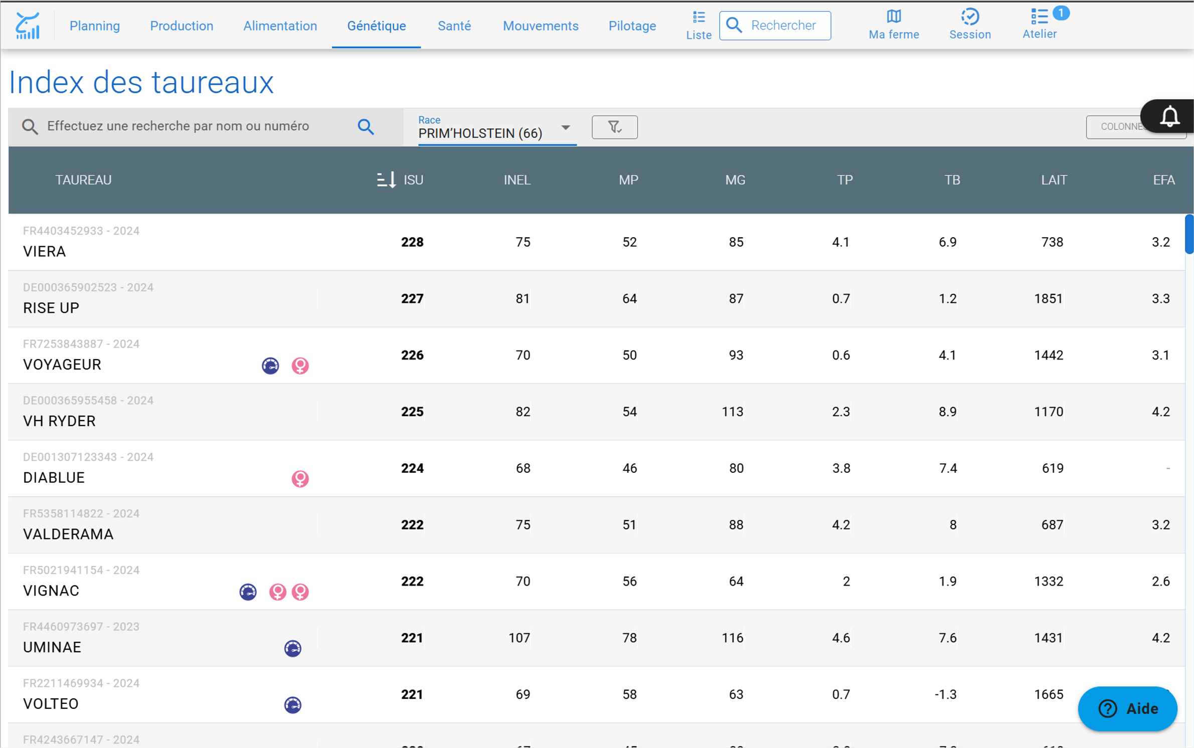Sort by the INEL column header
The height and width of the screenshot is (748, 1194).
517,179
